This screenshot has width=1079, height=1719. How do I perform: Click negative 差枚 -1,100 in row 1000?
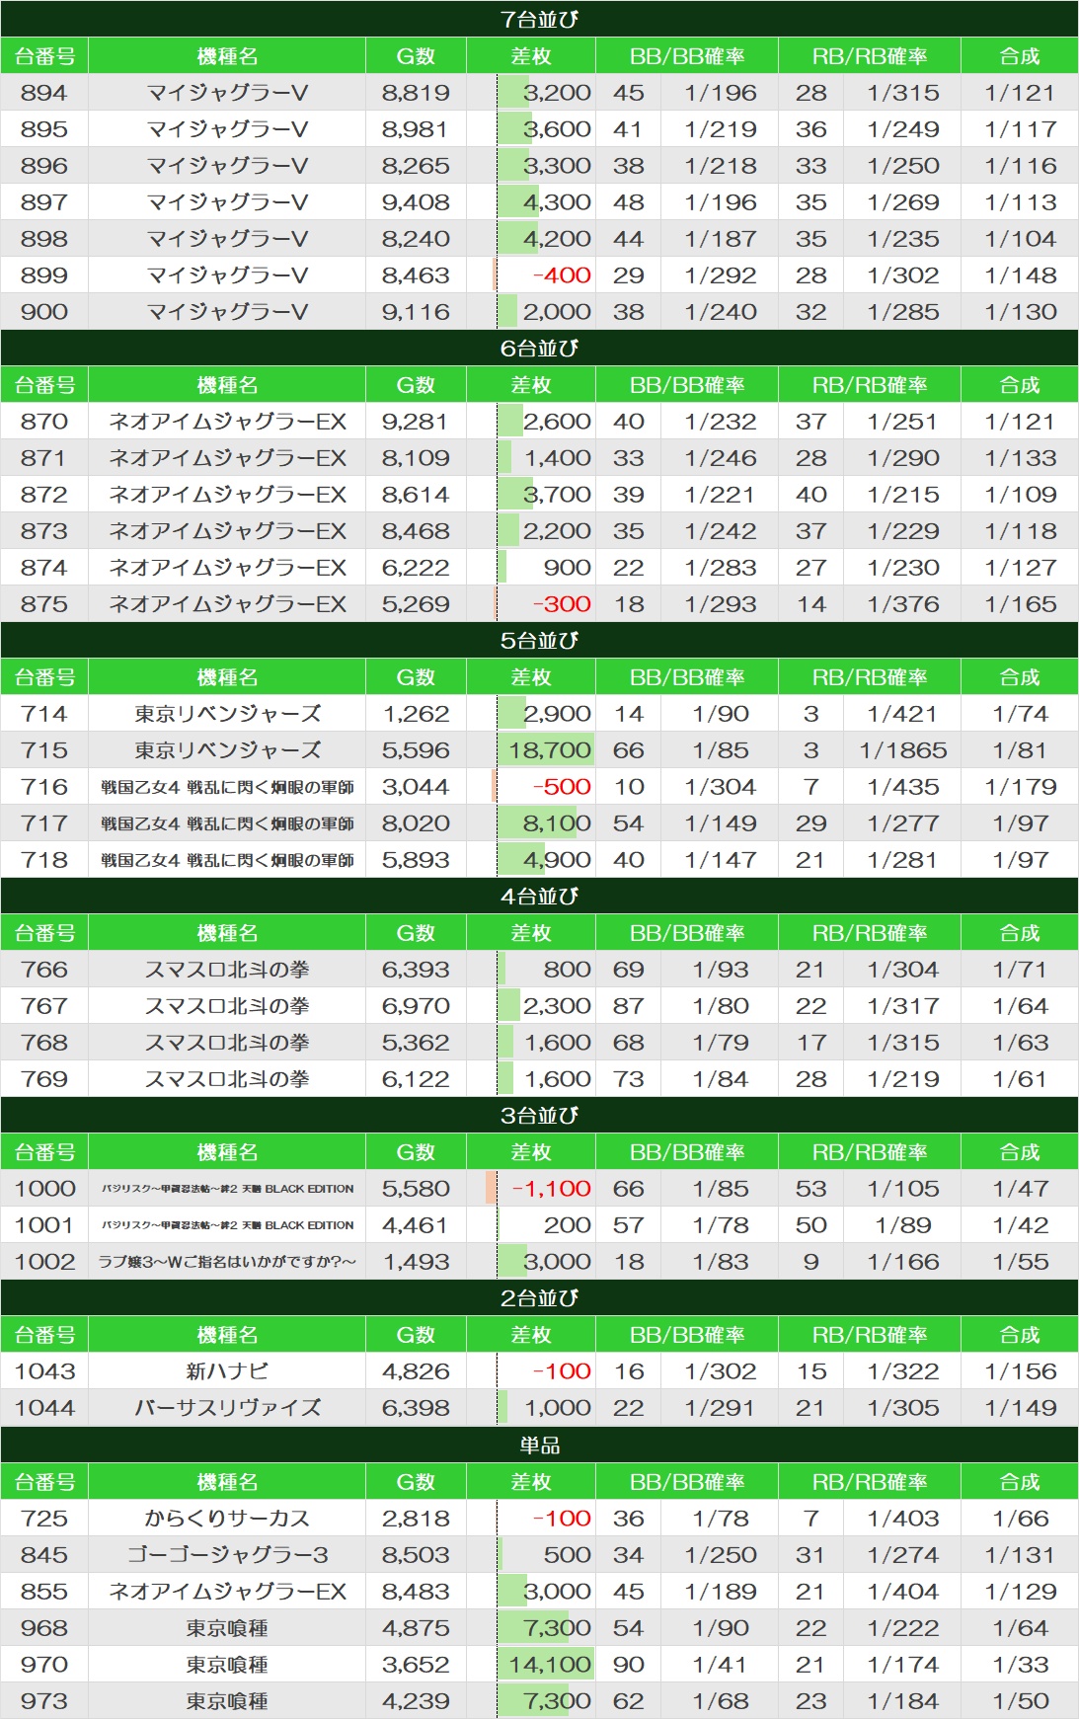pos(552,1189)
